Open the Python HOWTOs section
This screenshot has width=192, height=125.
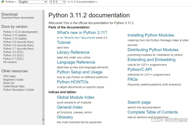(73, 82)
